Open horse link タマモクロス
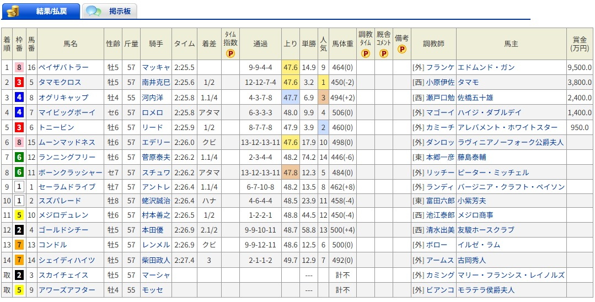 point(60,83)
